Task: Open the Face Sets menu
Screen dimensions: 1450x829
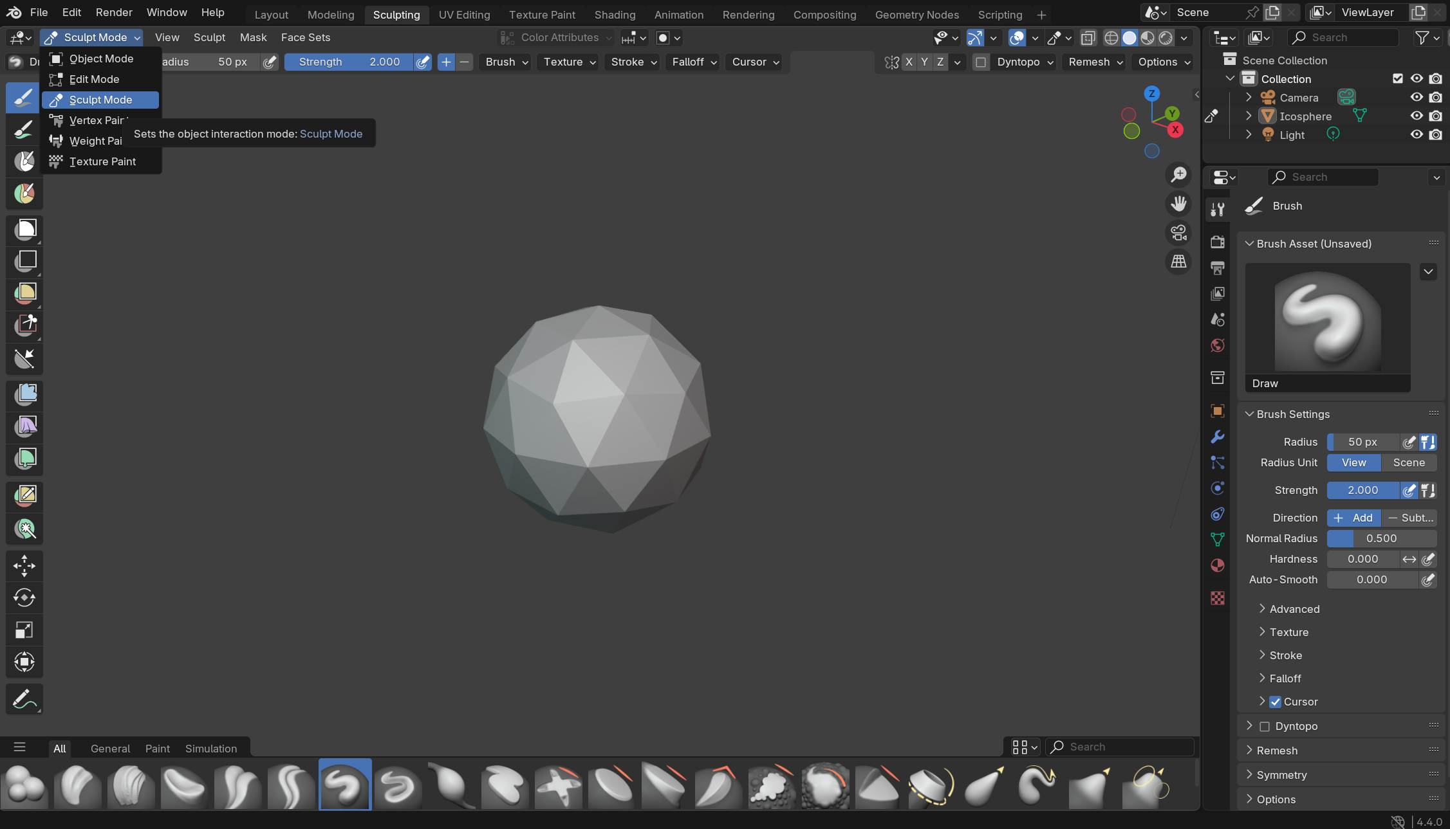Action: pyautogui.click(x=306, y=37)
